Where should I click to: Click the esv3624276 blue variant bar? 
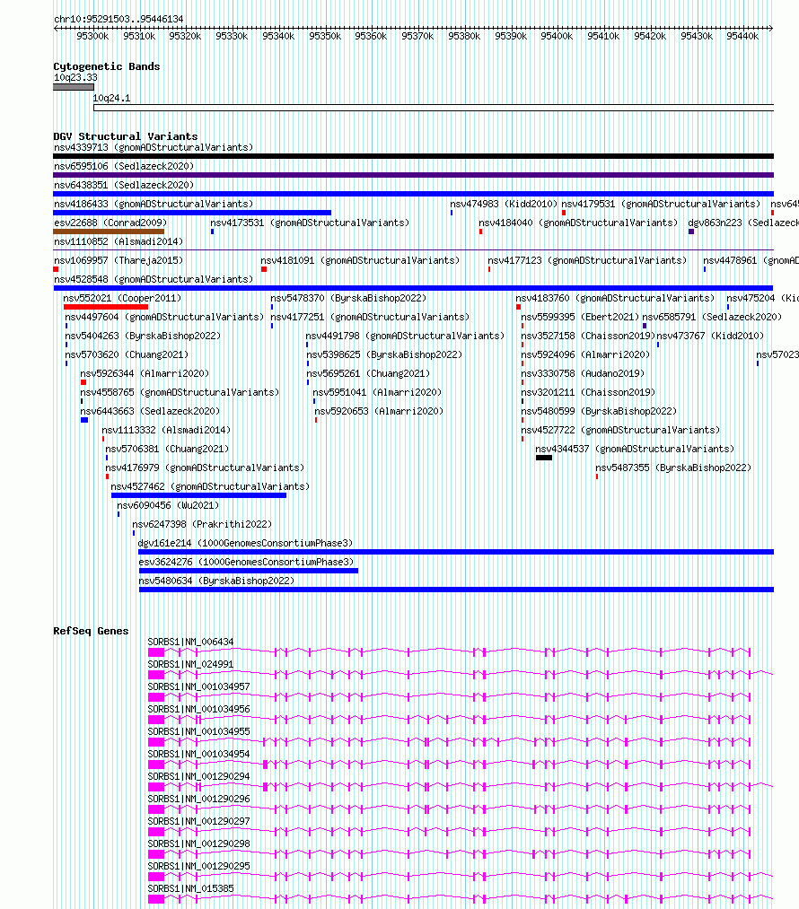pos(249,571)
